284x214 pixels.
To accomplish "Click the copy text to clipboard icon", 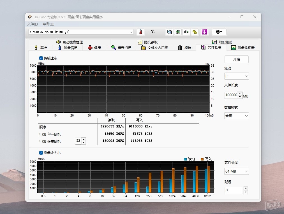I will coord(169,32).
